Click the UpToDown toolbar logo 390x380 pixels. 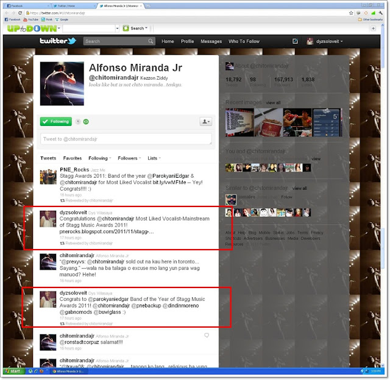coord(32,29)
